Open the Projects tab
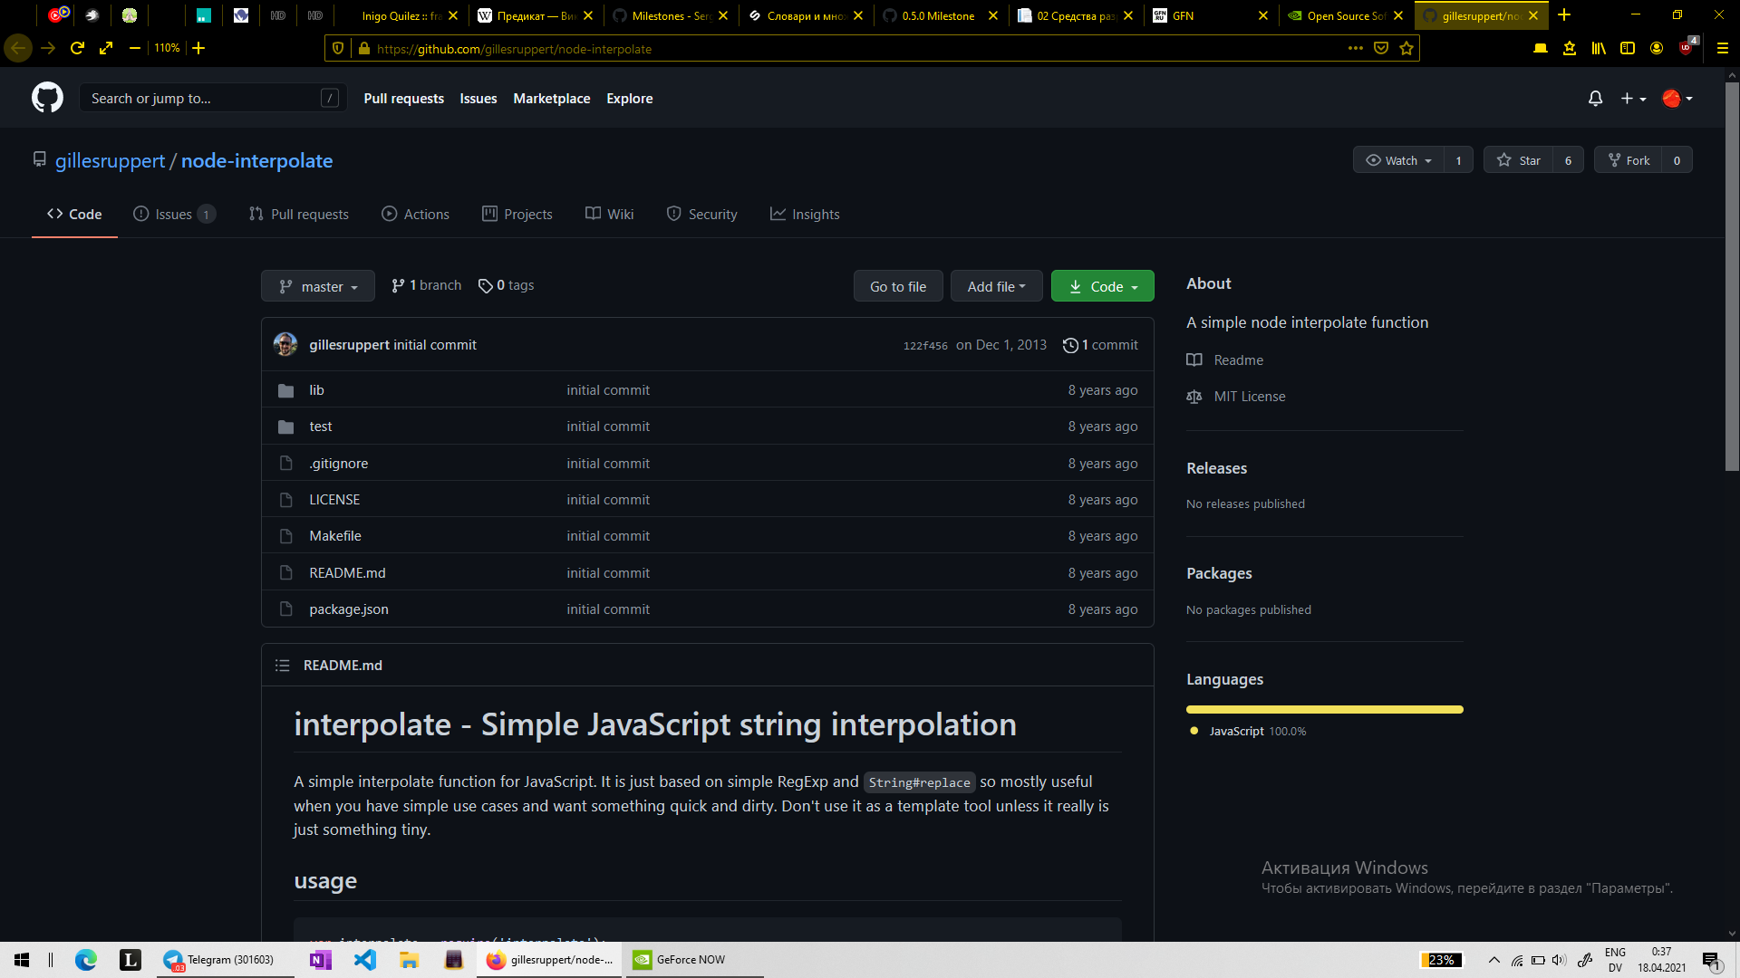The image size is (1740, 978). 517,214
